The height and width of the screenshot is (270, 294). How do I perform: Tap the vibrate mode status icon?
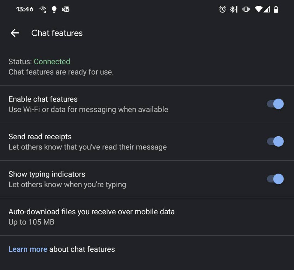[x=246, y=9]
